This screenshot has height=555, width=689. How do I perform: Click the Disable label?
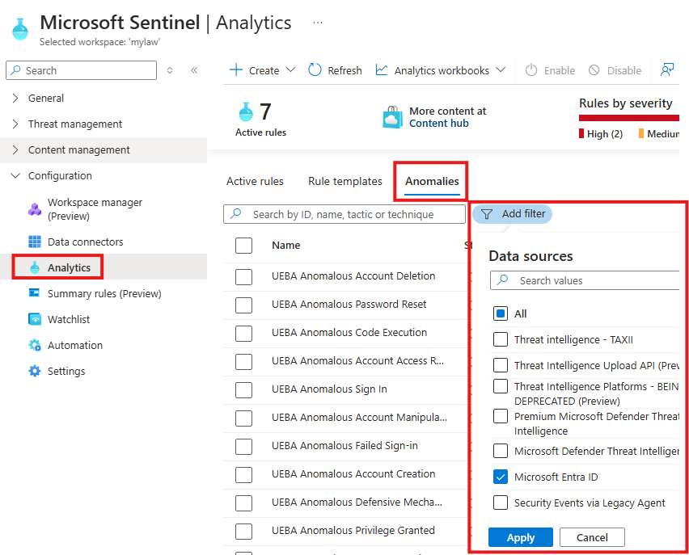pyautogui.click(x=624, y=70)
